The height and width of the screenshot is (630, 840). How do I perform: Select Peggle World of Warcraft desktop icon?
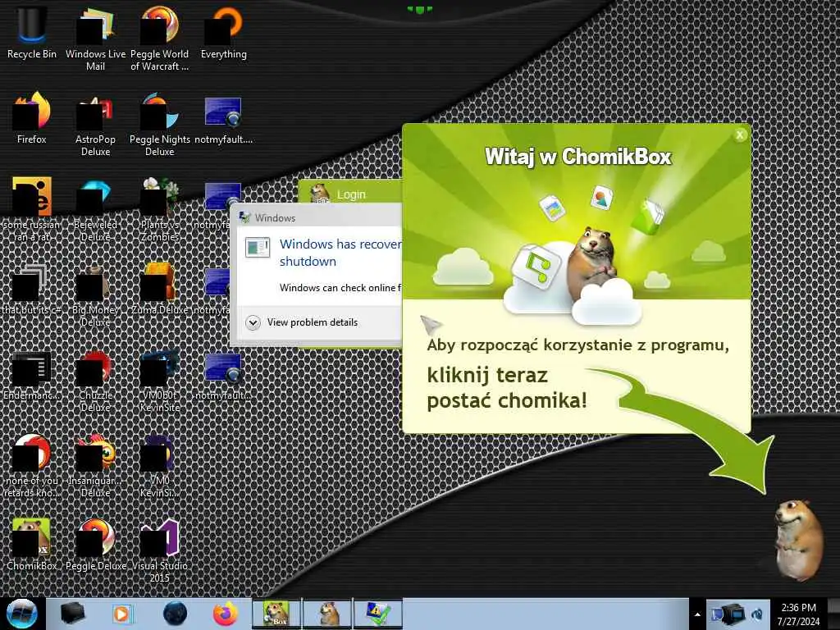[x=160, y=38]
